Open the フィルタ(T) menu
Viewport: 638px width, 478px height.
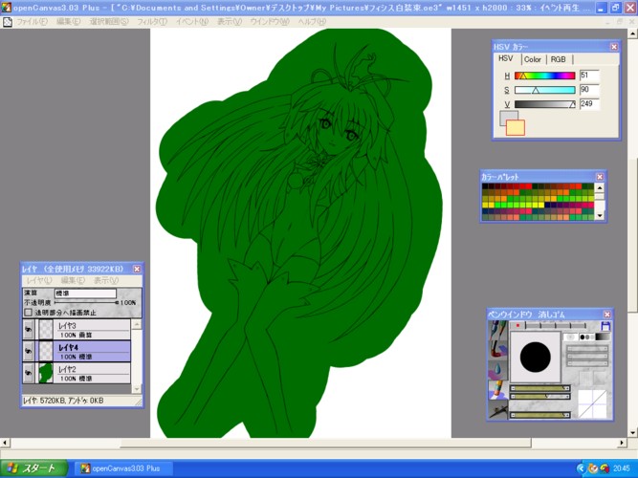(x=152, y=22)
